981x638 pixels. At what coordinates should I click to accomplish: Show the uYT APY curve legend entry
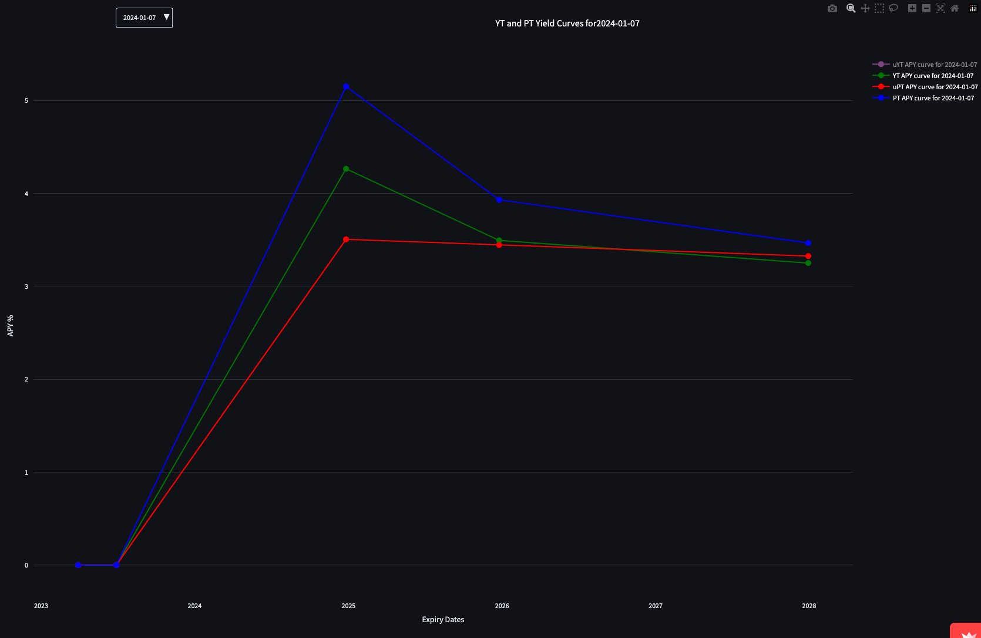(x=925, y=65)
